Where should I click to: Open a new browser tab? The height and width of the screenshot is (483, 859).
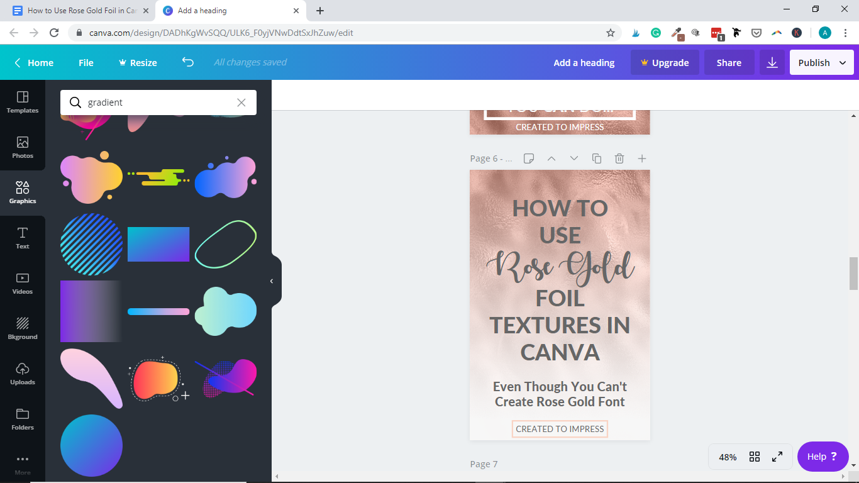(320, 11)
